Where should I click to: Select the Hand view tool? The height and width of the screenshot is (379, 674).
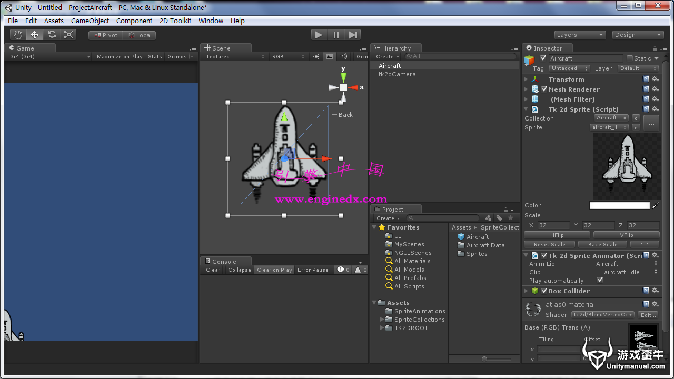click(x=18, y=35)
